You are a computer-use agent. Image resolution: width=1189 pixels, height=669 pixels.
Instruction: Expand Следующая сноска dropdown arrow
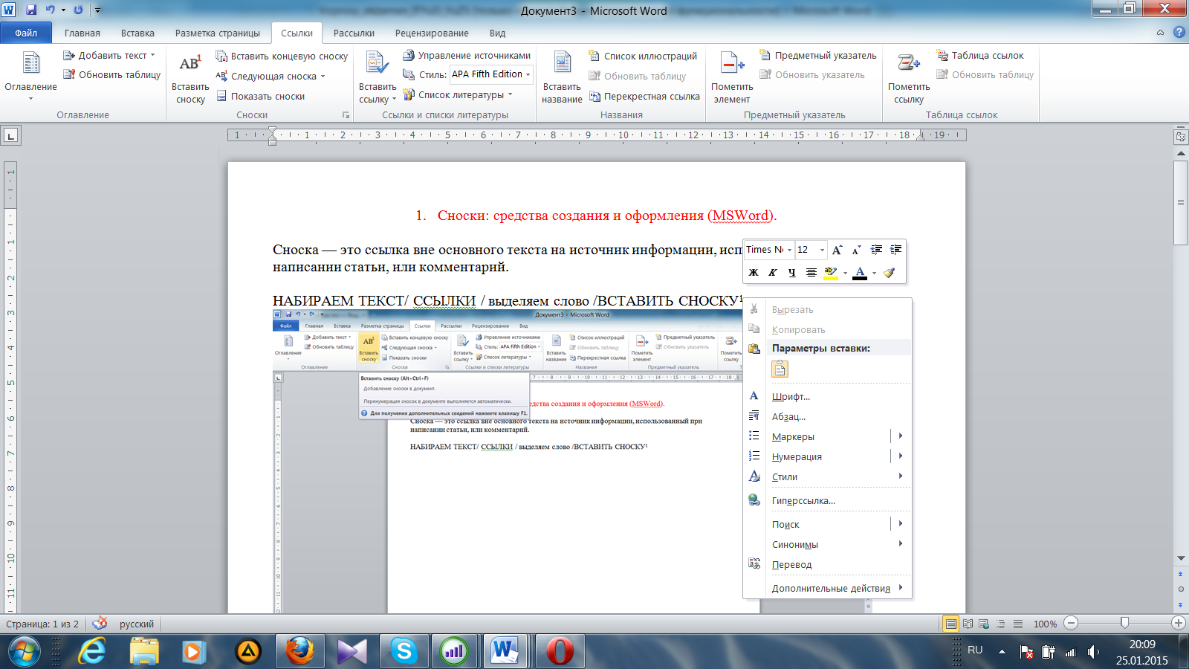[x=323, y=76]
